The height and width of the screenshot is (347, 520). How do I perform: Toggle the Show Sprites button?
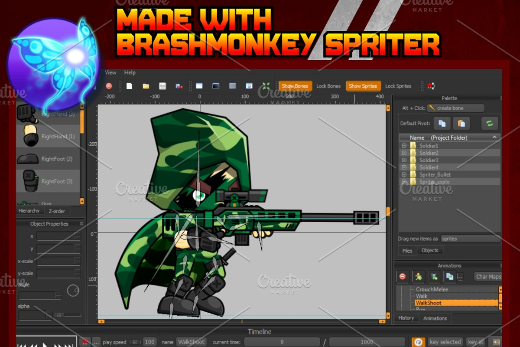pos(363,86)
